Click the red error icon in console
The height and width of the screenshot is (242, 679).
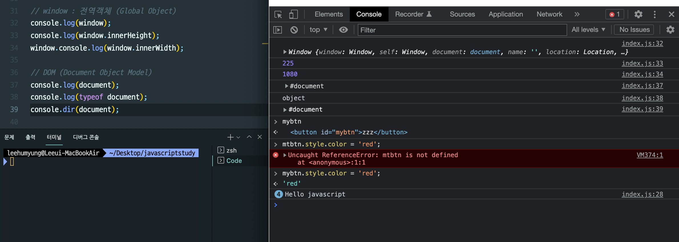(x=276, y=155)
